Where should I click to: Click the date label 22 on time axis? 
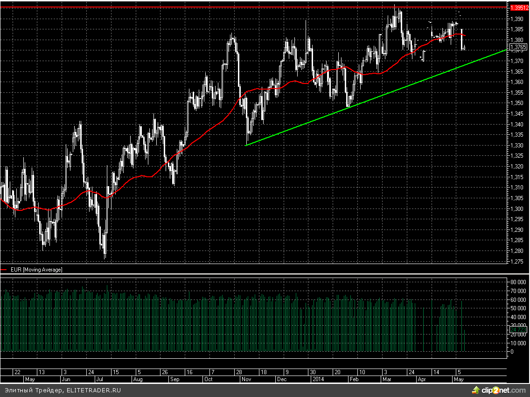coord(18,372)
